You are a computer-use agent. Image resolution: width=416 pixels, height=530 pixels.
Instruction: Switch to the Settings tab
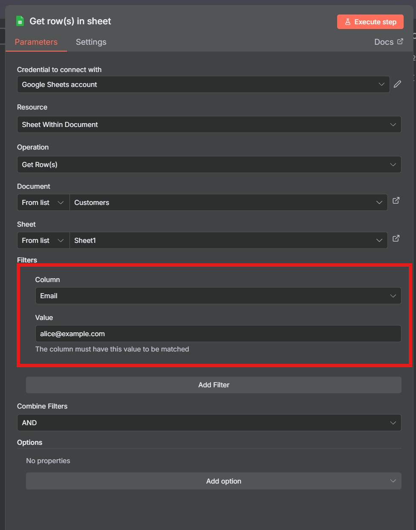(91, 42)
